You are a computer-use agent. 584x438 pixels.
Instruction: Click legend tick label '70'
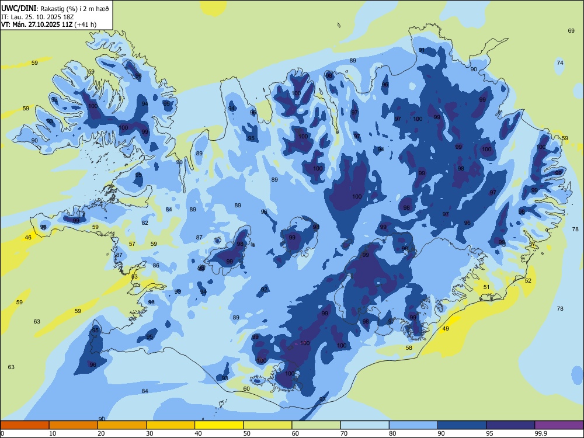[x=344, y=433]
